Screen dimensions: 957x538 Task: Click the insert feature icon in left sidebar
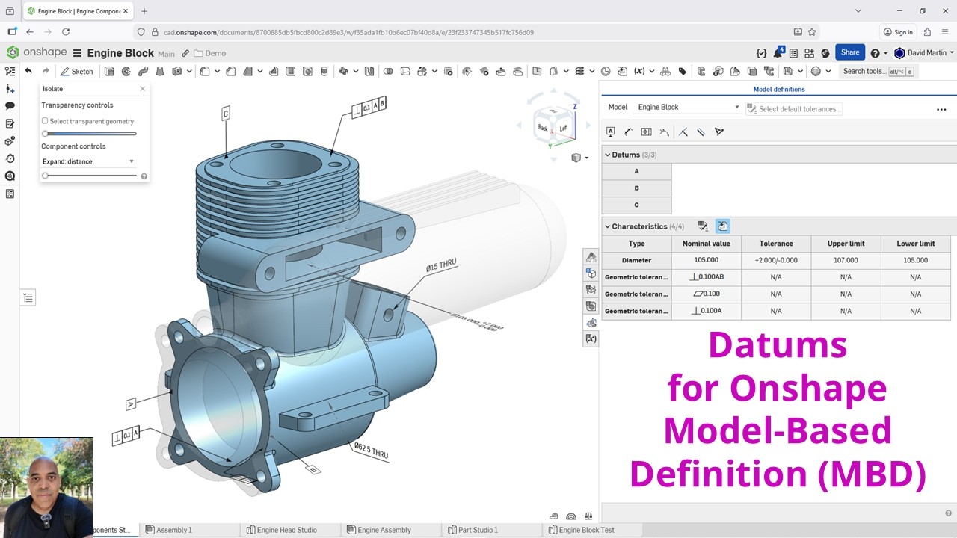coord(10,89)
